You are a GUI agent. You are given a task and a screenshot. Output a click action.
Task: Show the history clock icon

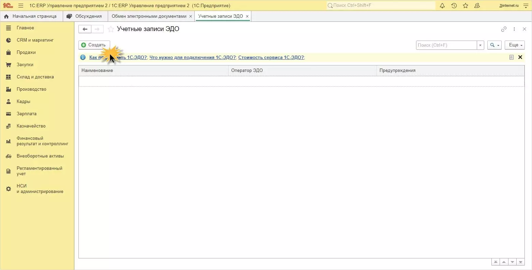point(454,5)
